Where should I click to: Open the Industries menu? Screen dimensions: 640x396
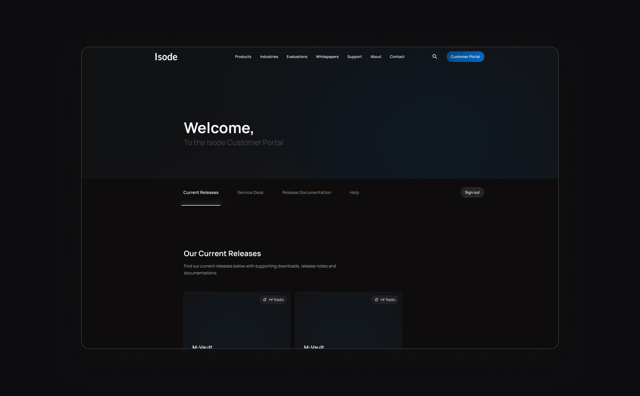(269, 56)
